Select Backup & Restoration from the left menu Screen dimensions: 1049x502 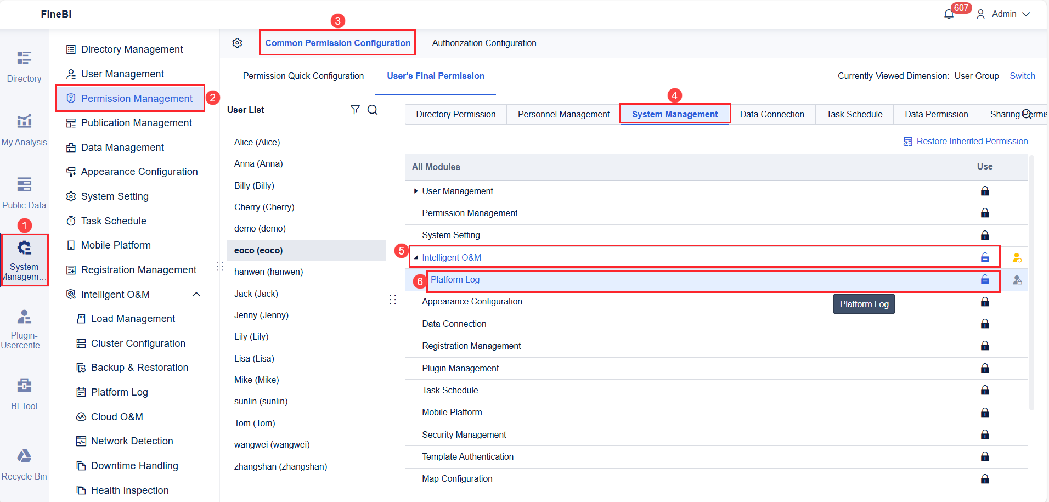coord(139,367)
